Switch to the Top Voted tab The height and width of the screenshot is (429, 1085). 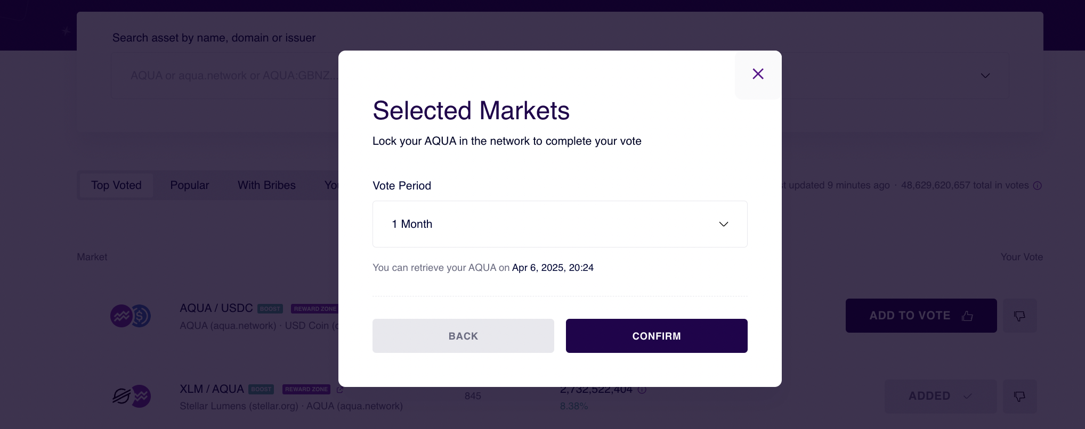116,185
